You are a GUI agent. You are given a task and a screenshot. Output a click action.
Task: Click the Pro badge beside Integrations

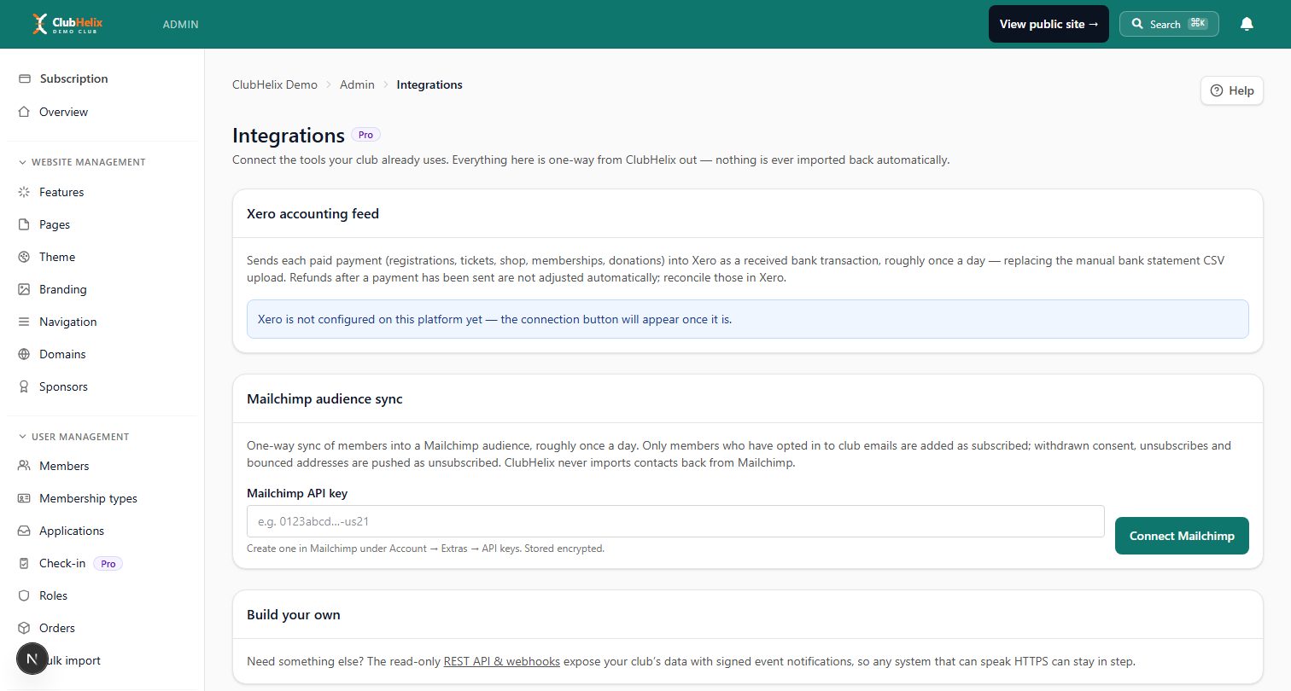coord(365,135)
